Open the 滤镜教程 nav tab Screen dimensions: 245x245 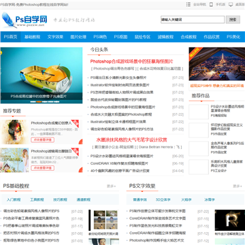(165, 37)
